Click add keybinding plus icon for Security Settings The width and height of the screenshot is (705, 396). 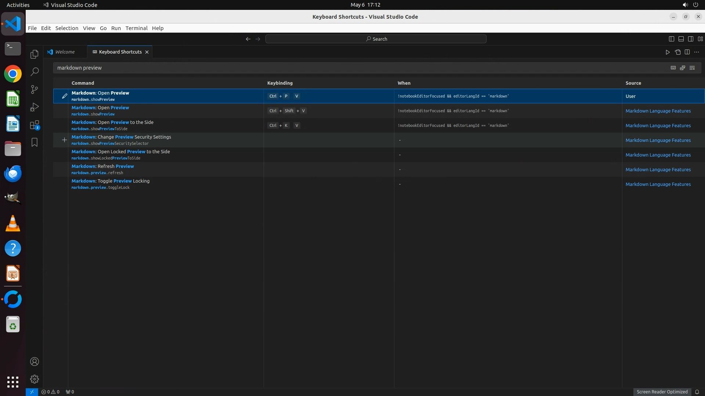coord(64,140)
